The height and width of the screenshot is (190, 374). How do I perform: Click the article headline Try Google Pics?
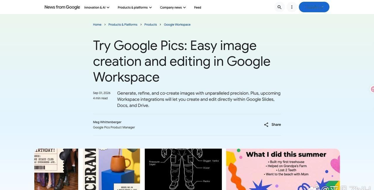(182, 61)
